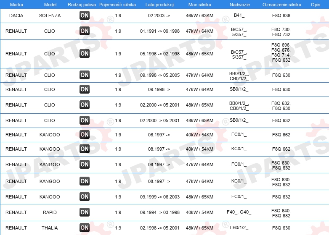Select the SOLENZA model cell
This screenshot has width=329, height=235.
pyautogui.click(x=50, y=16)
